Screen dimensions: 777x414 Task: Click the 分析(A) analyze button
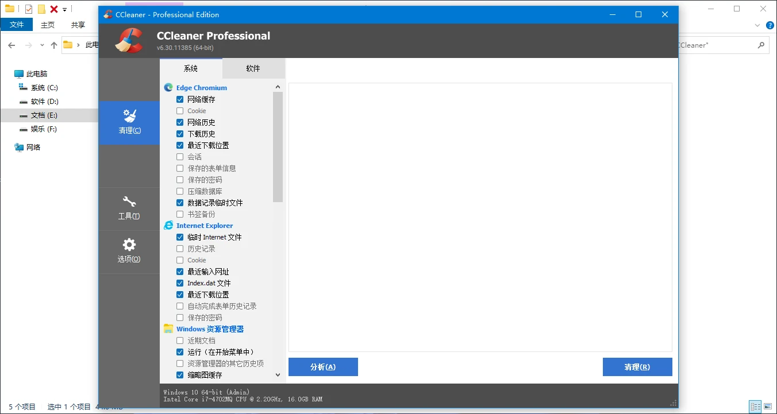point(323,367)
